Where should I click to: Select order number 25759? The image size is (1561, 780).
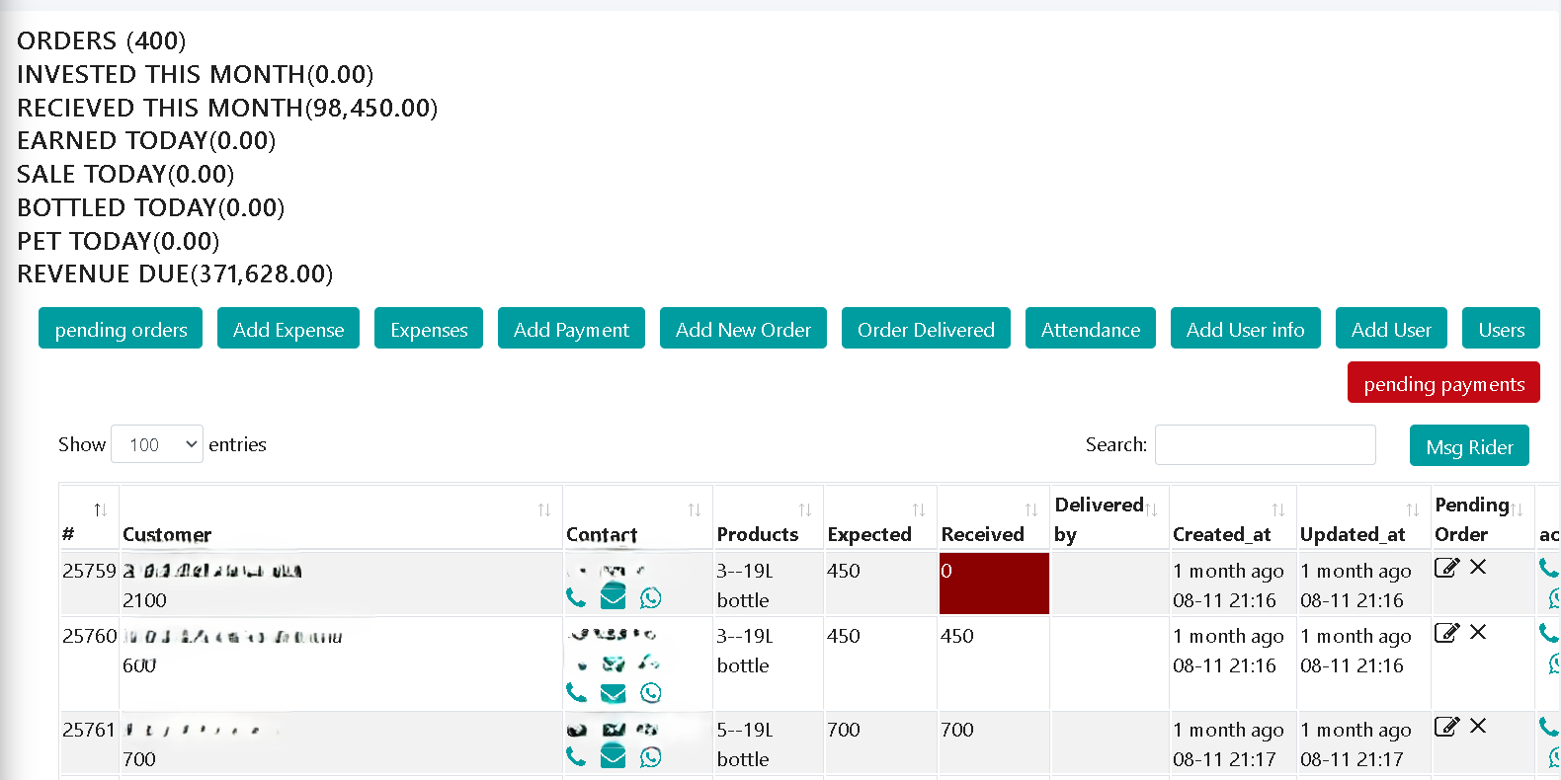(x=89, y=571)
